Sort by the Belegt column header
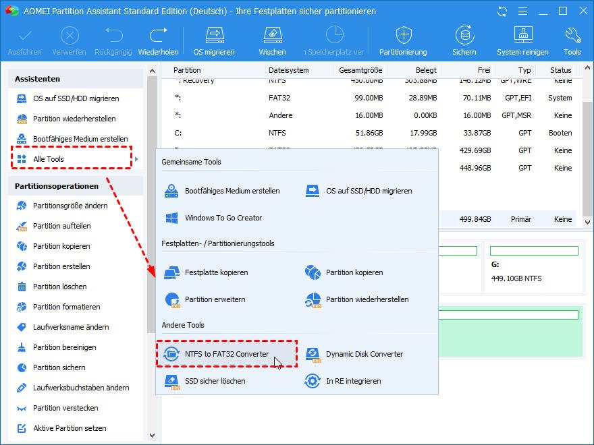The image size is (594, 445). [x=426, y=70]
